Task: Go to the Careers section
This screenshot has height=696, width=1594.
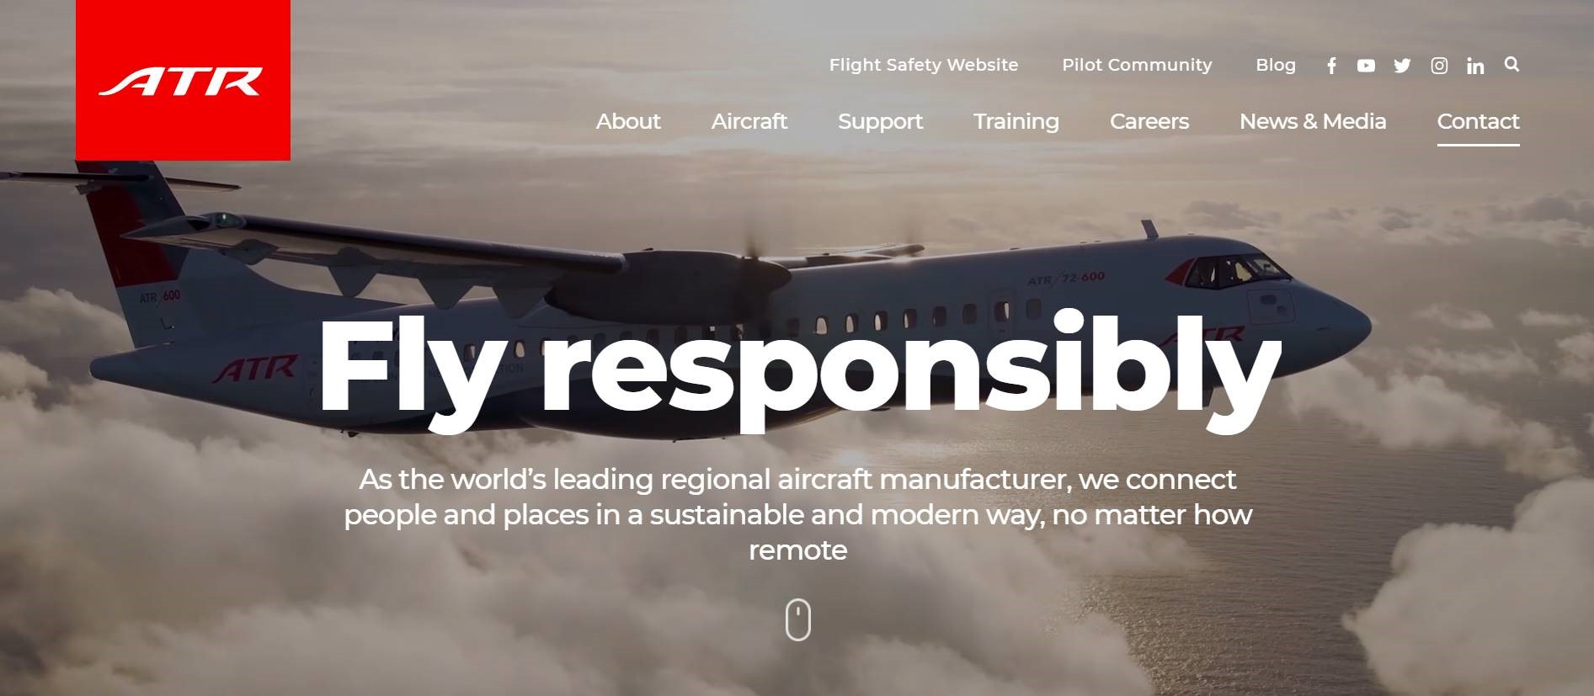Action: click(1149, 121)
